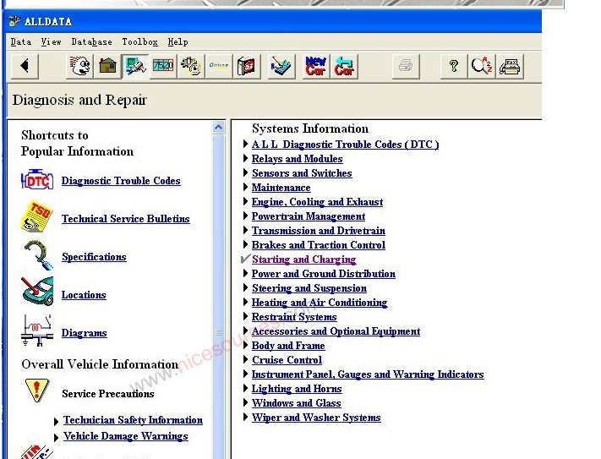Viewport: 601px width, 459px height.
Task: Expand the Technician Safety Information arrow
Action: [x=57, y=422]
